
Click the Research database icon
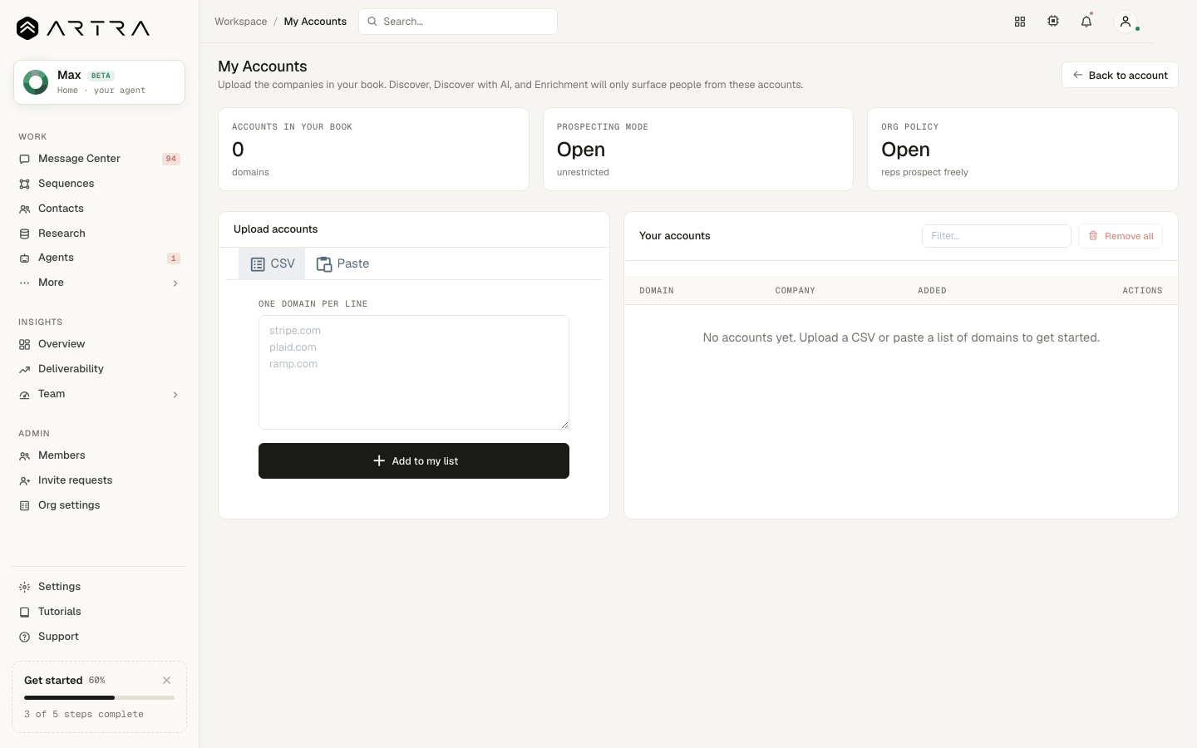[25, 234]
